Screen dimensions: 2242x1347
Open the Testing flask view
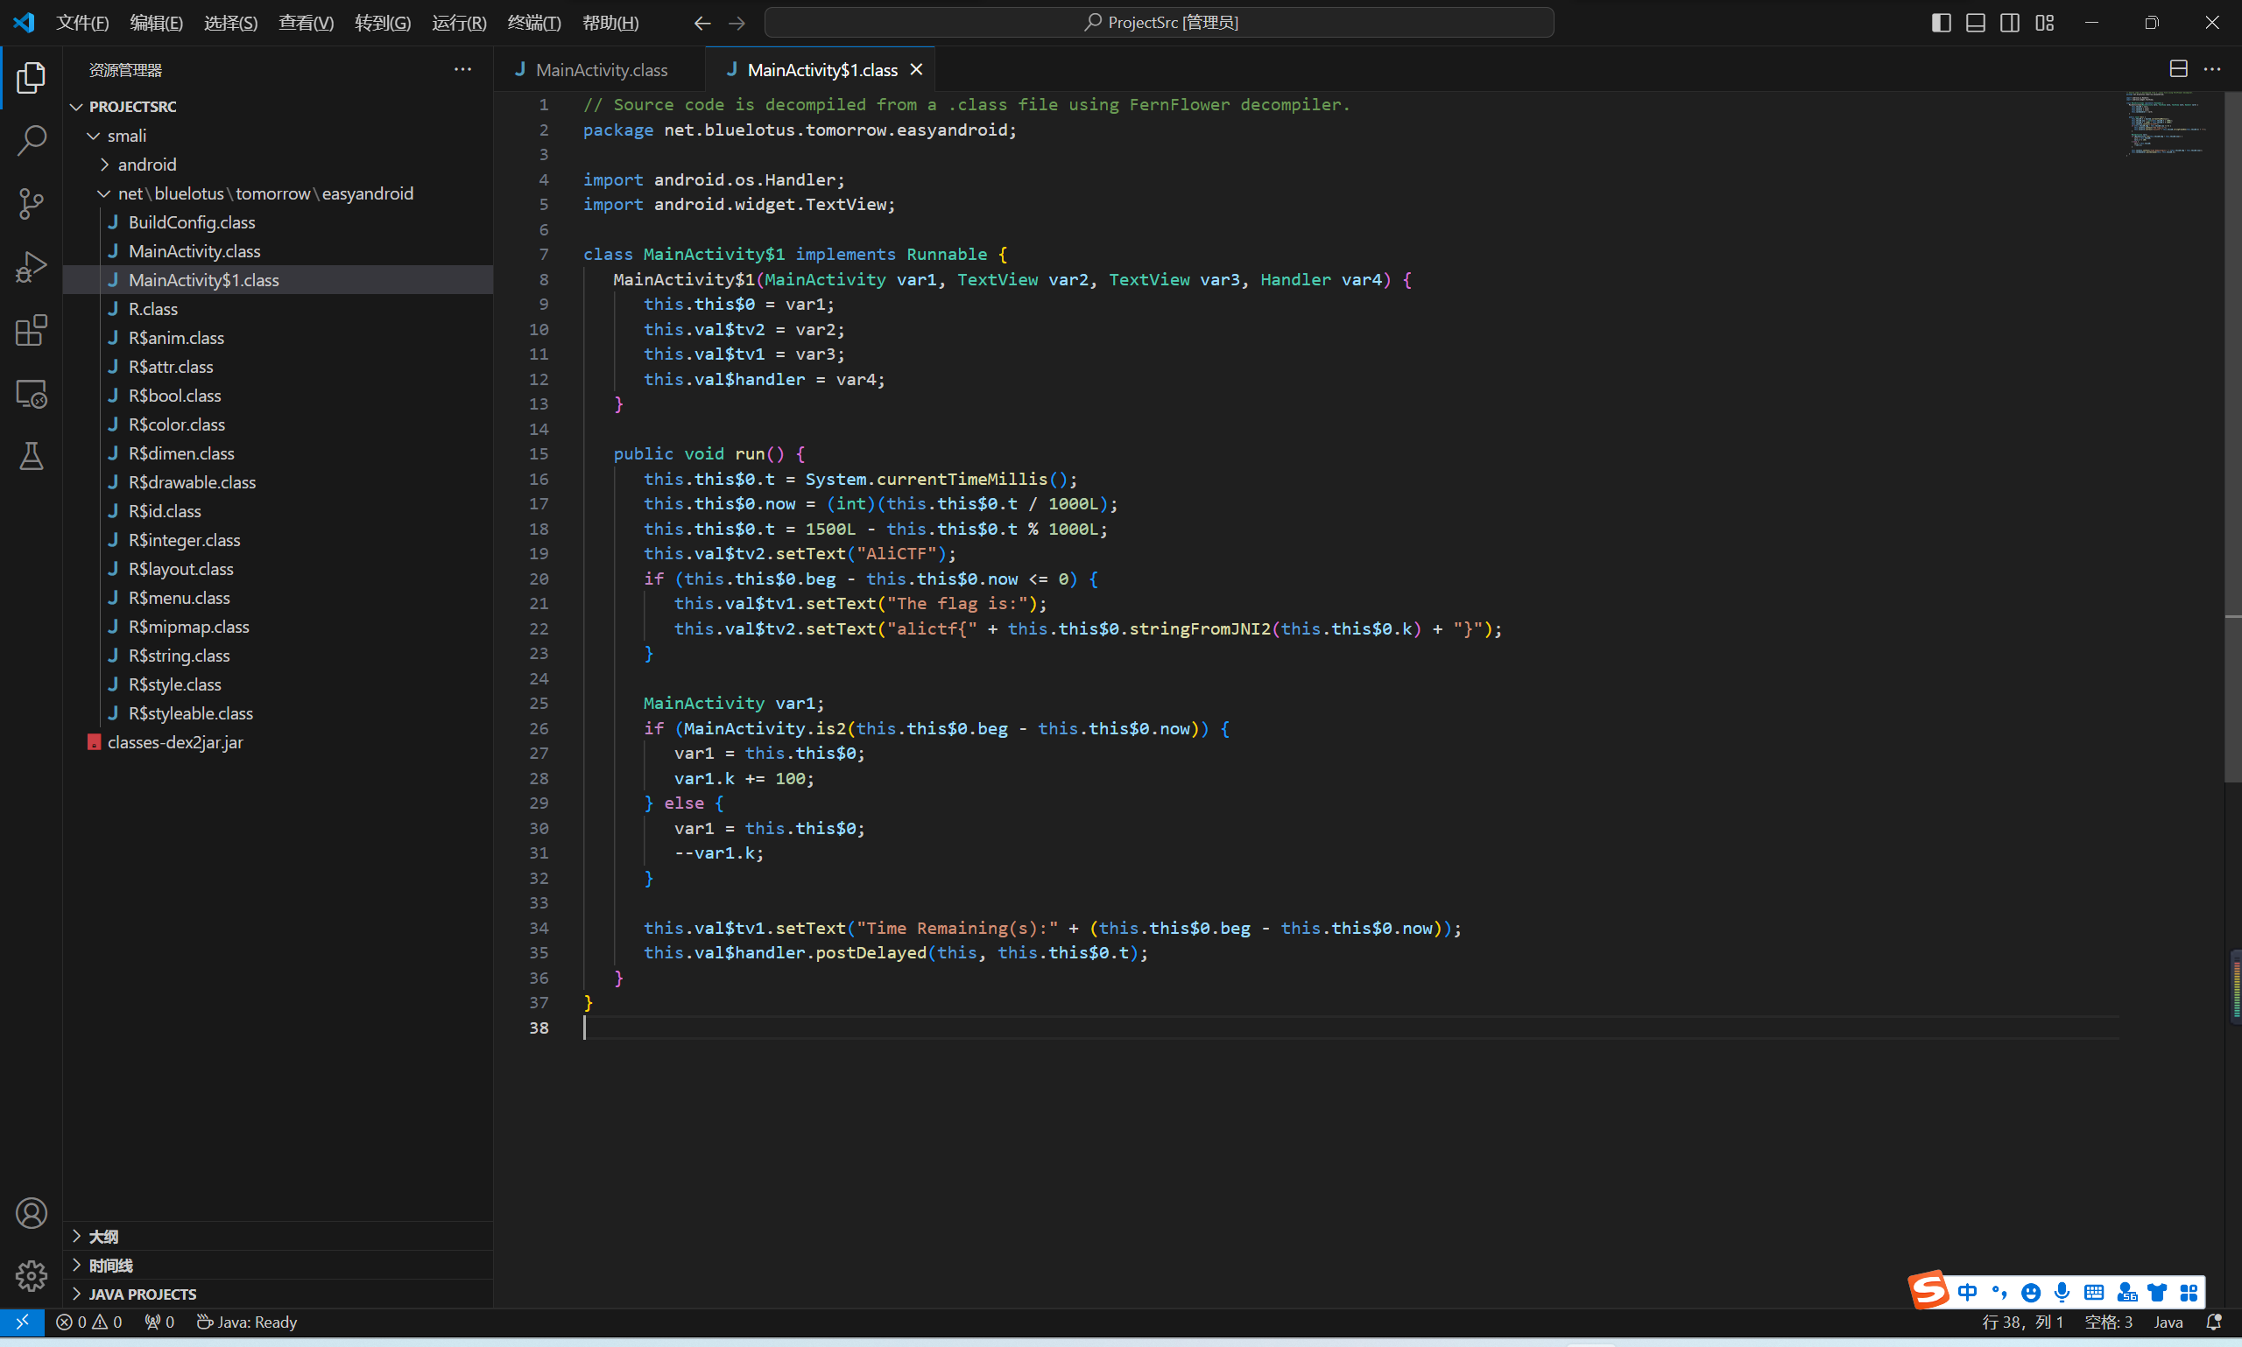[x=31, y=457]
